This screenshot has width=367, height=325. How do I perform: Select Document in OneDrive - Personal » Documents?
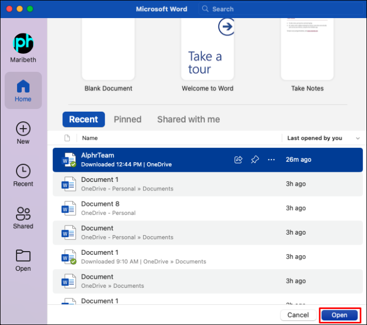207,232
